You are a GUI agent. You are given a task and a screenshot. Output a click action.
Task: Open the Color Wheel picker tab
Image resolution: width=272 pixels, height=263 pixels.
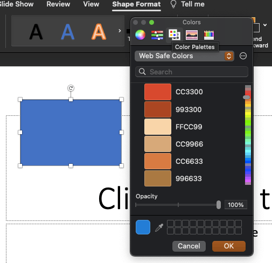140,34
